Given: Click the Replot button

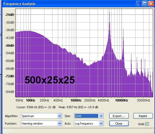Looking at the screenshot, I should tap(143, 116).
